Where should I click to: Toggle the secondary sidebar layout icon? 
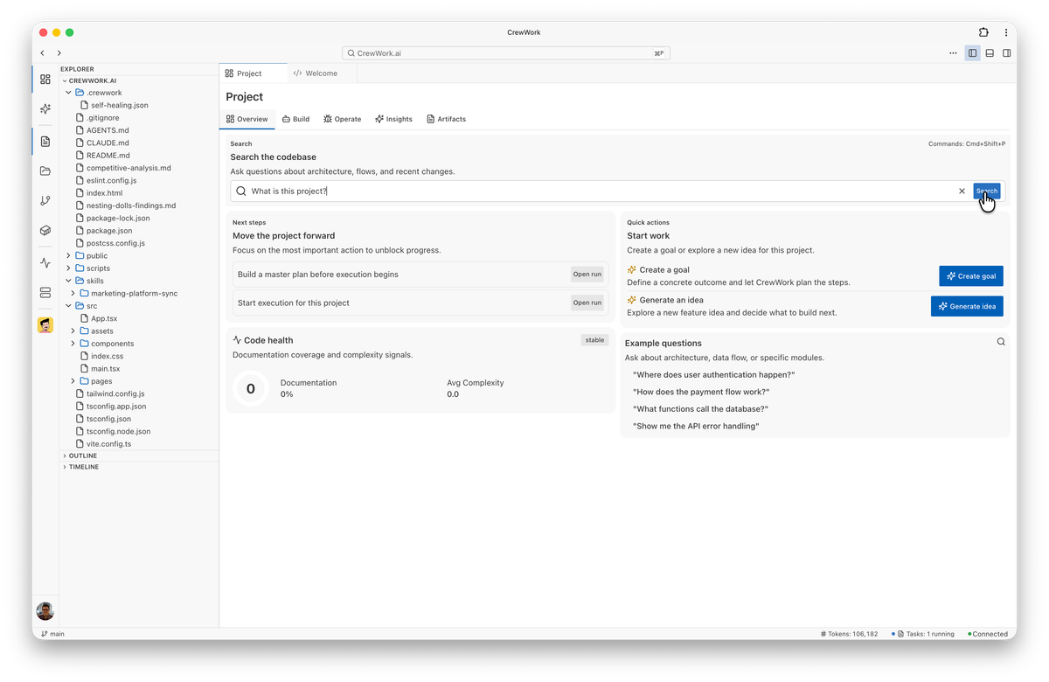(x=1007, y=53)
